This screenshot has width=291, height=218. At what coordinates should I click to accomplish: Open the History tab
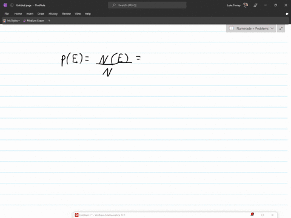tap(53, 14)
